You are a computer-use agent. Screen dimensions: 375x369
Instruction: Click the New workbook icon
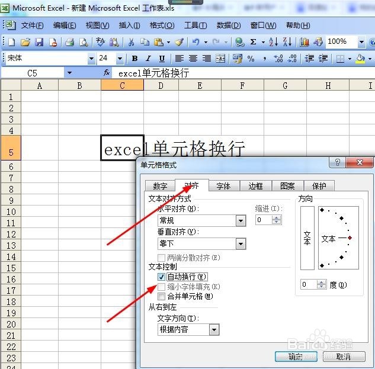click(12, 42)
